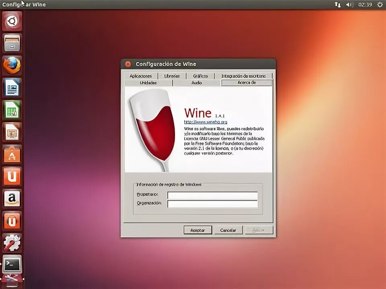
Task: Open the Files manager in launcher
Action: [12, 43]
